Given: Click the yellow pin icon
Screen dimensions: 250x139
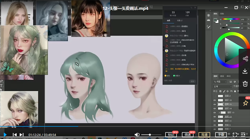Looking at the screenshot, I should [245, 103].
